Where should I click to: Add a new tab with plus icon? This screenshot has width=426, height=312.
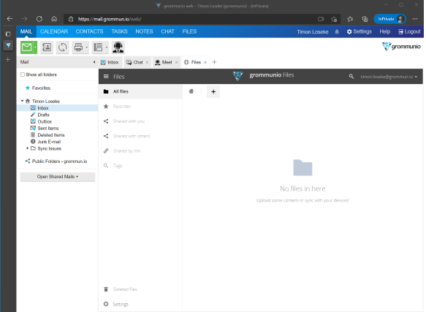coord(214,62)
